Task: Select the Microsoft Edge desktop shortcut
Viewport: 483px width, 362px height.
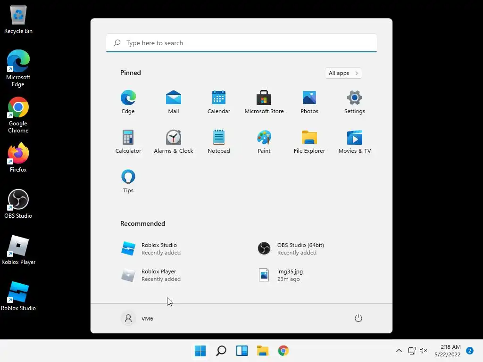Action: pos(18,68)
